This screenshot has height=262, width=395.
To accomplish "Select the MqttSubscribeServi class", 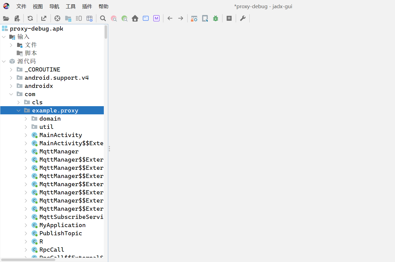I will 71,217.
